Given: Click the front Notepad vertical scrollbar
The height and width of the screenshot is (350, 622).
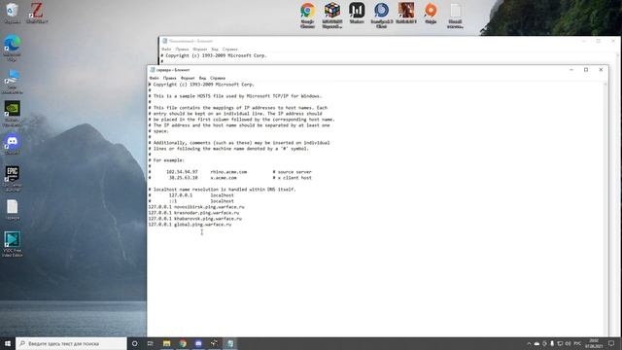Looking at the screenshot, I should [605, 209].
